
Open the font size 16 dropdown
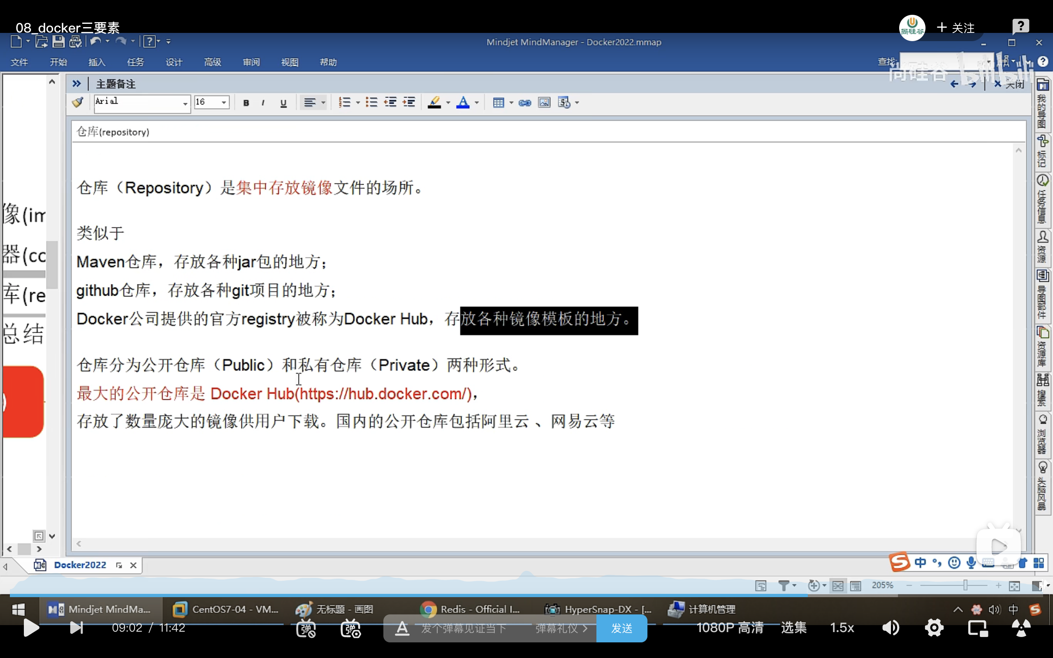pyautogui.click(x=224, y=103)
